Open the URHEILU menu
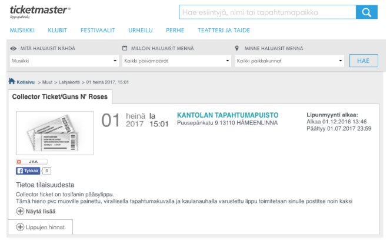This screenshot has height=244, width=390. tap(141, 31)
